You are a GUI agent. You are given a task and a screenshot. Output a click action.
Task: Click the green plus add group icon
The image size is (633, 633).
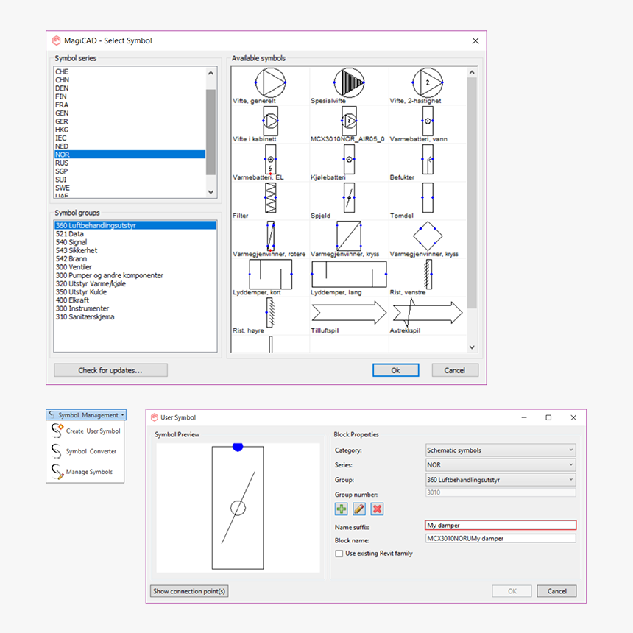point(341,509)
